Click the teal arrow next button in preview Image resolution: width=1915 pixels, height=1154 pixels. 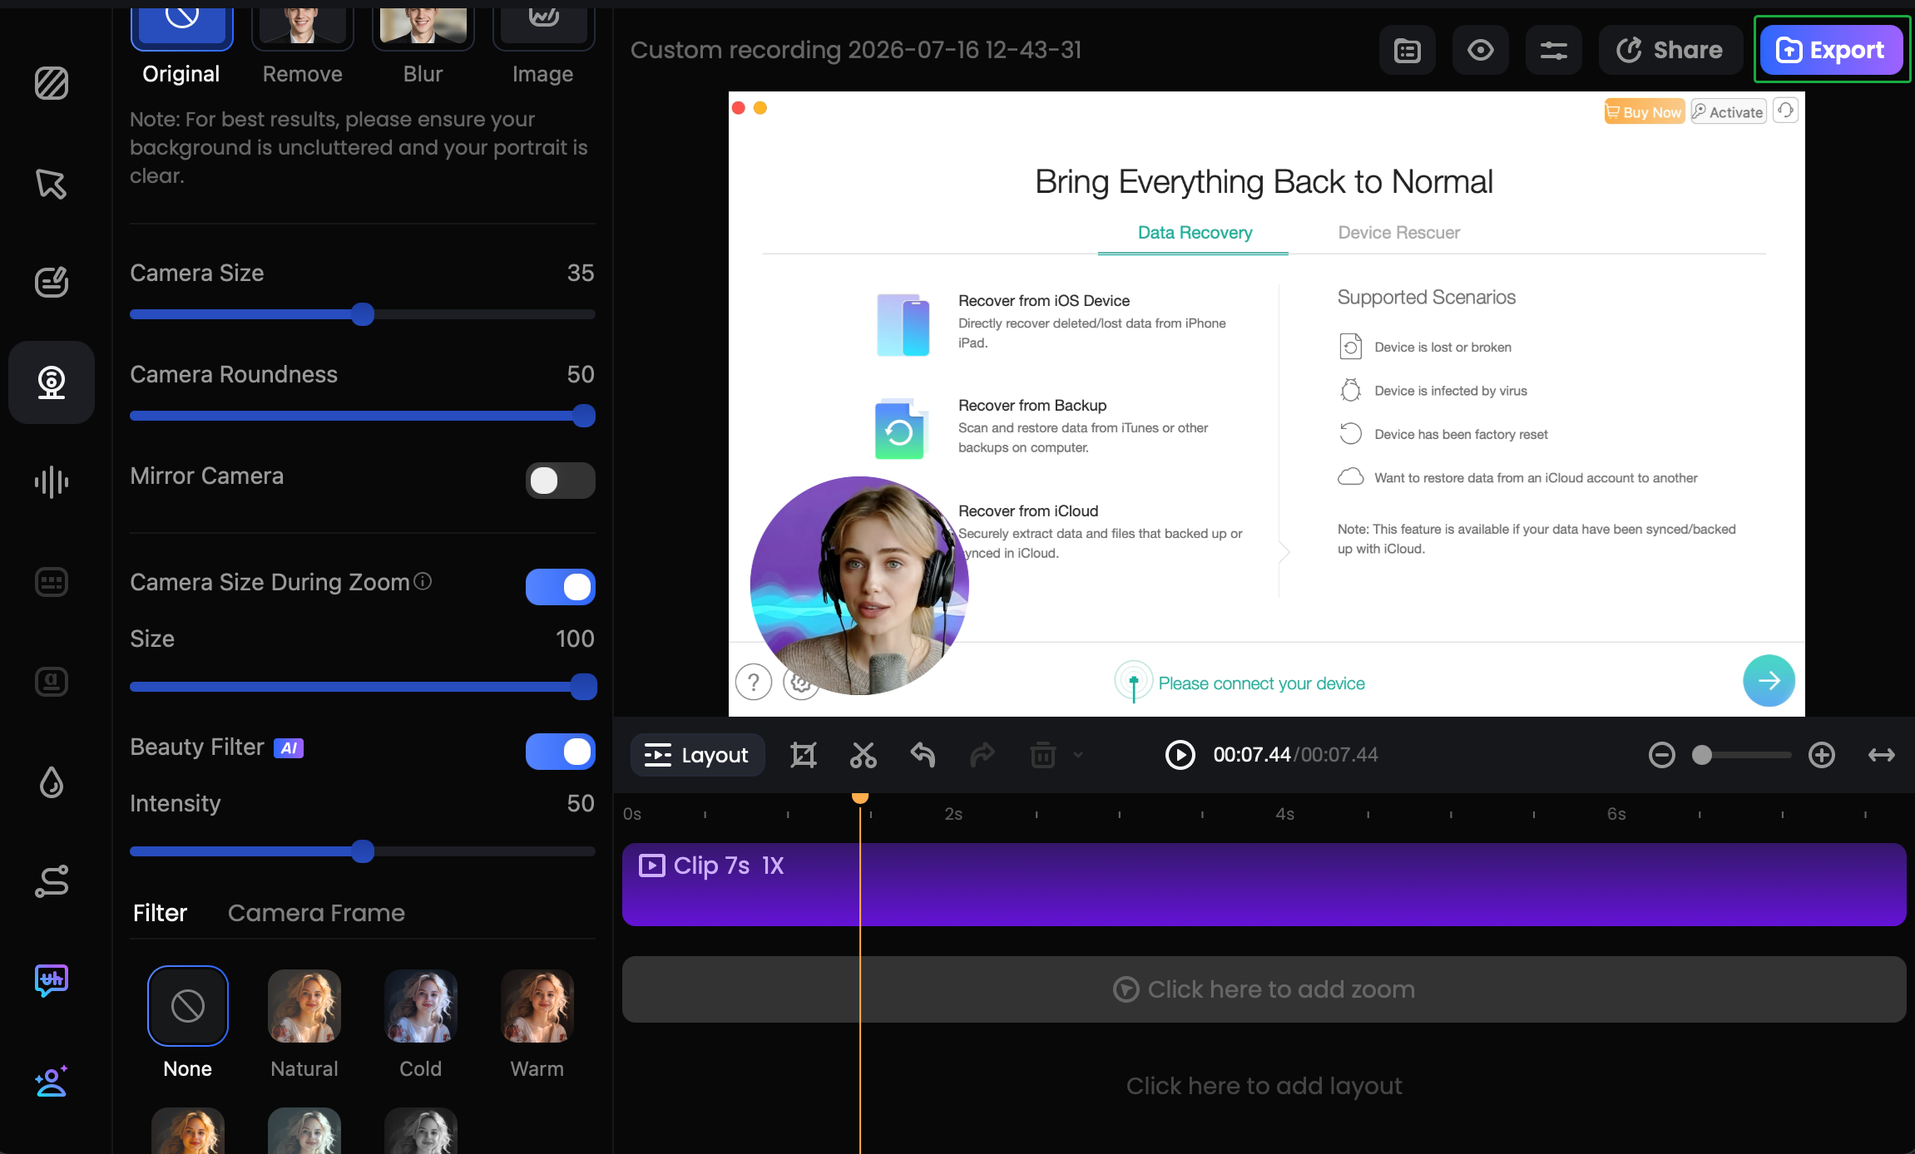[x=1769, y=681]
